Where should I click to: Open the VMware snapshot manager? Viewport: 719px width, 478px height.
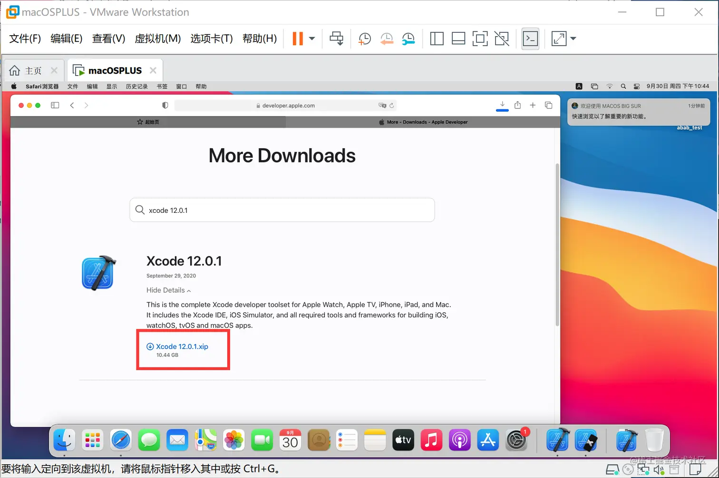click(x=408, y=38)
